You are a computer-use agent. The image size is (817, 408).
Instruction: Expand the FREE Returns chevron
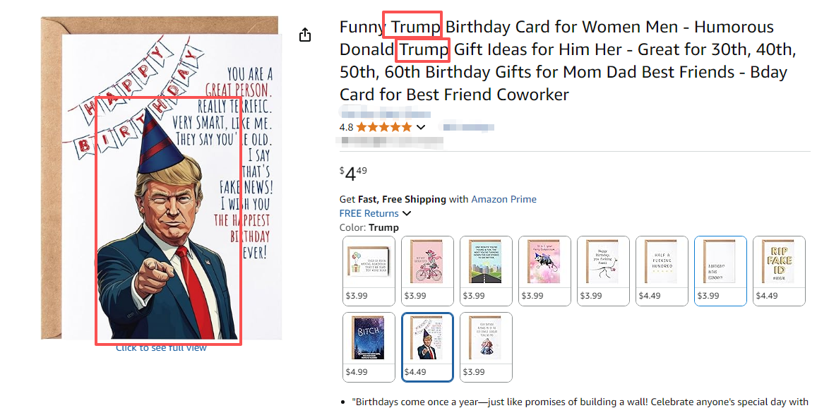click(x=407, y=213)
